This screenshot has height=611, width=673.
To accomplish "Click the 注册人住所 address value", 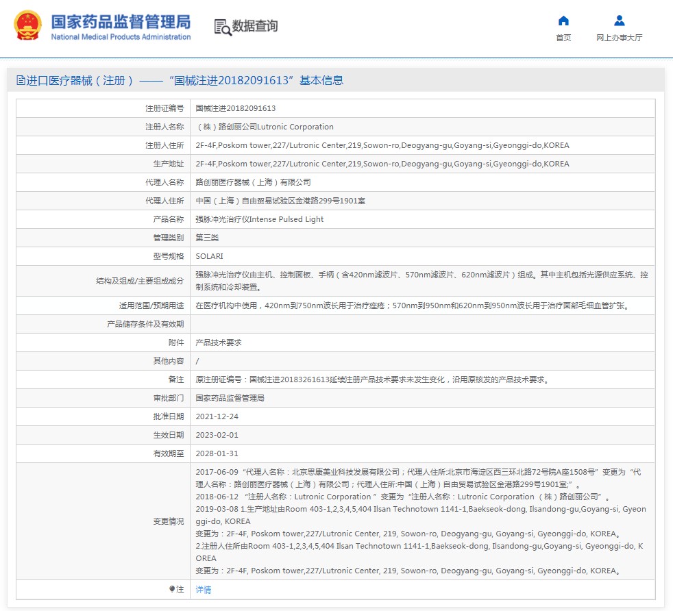I will click(x=382, y=145).
